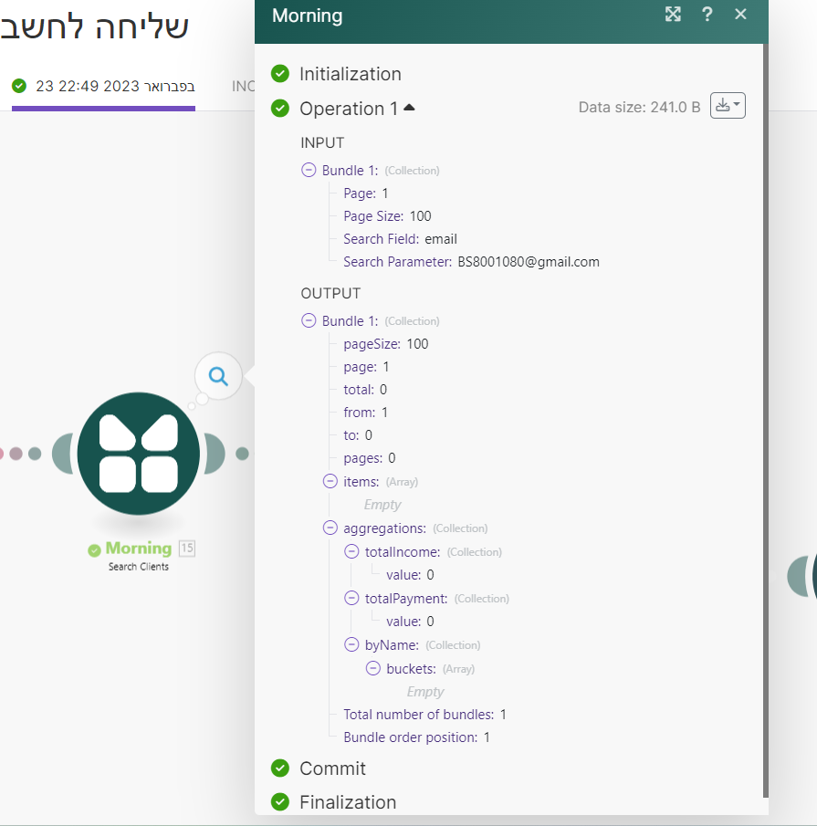Click Bundle order position row
The image size is (817, 826).
click(416, 737)
